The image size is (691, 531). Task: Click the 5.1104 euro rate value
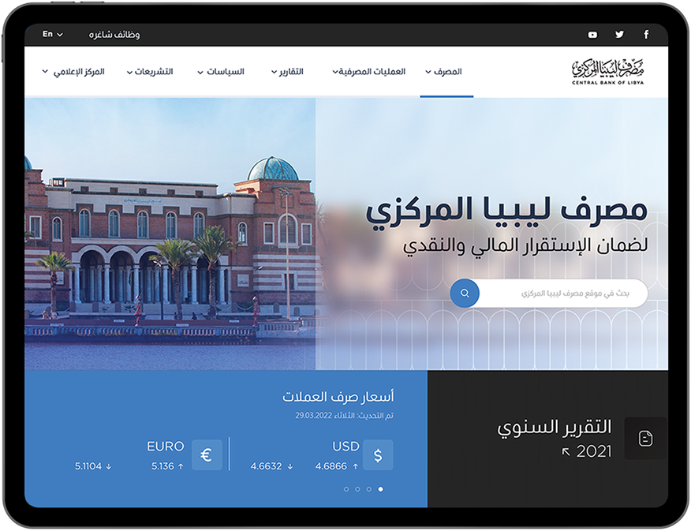(88, 466)
